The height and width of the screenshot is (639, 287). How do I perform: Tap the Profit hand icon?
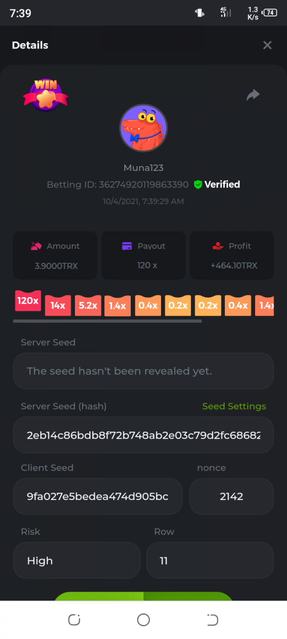[x=217, y=246]
